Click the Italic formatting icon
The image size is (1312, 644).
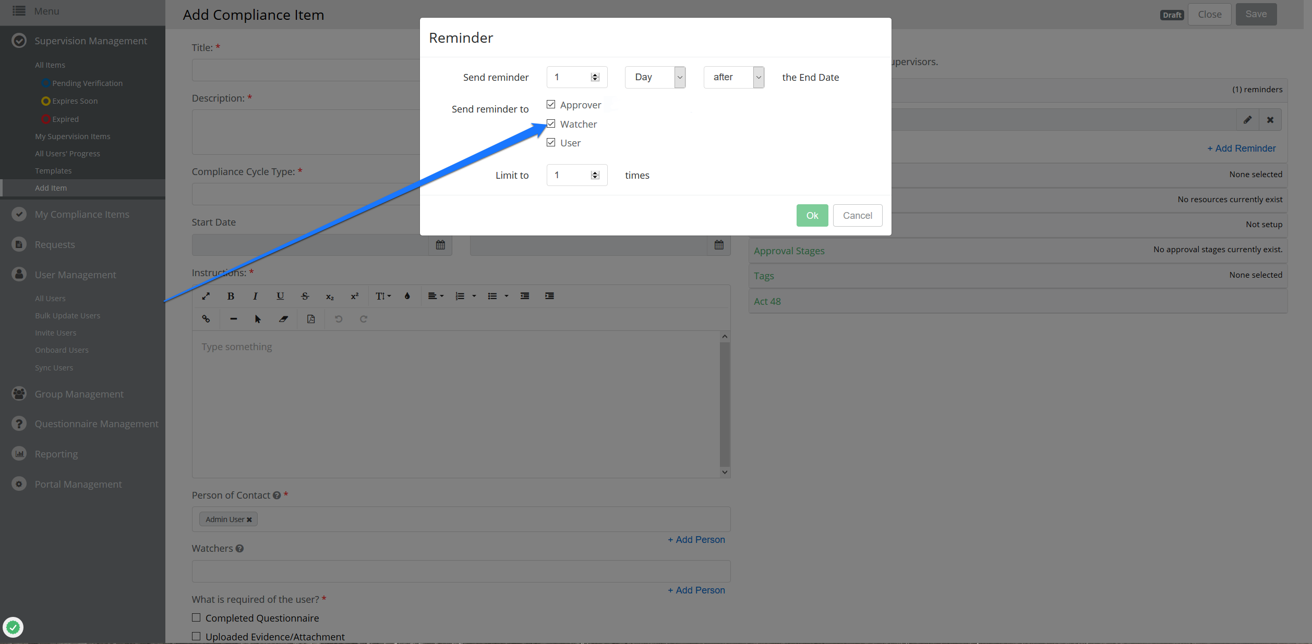255,296
